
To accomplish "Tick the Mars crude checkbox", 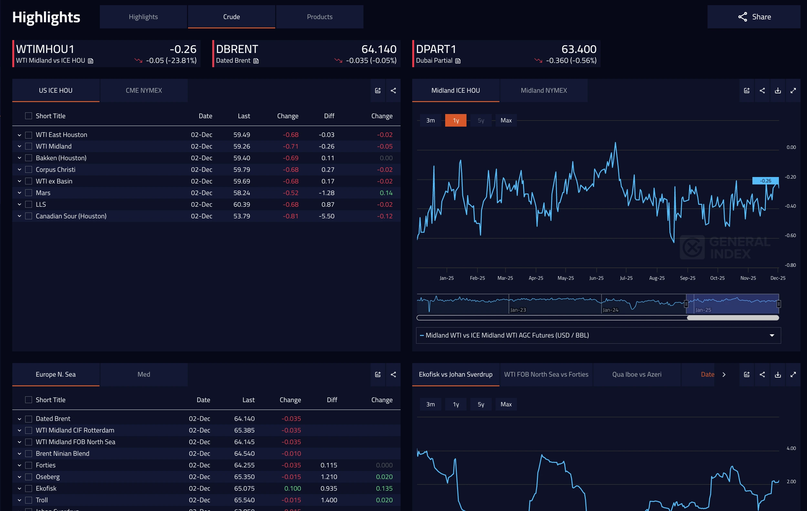I will click(x=29, y=193).
